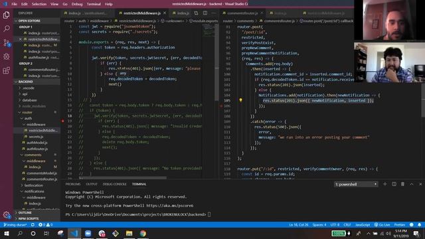The width and height of the screenshot is (425, 239).
Task: Toggle the breakpoint on line 19
Action: coord(63,121)
